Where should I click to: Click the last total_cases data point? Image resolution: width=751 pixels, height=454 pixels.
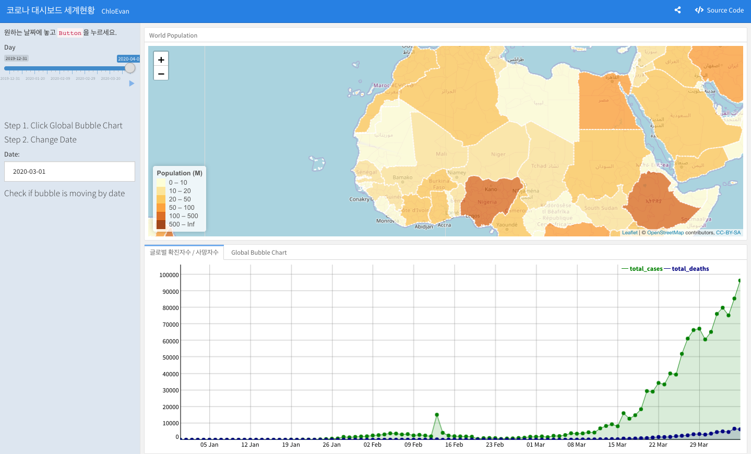740,281
